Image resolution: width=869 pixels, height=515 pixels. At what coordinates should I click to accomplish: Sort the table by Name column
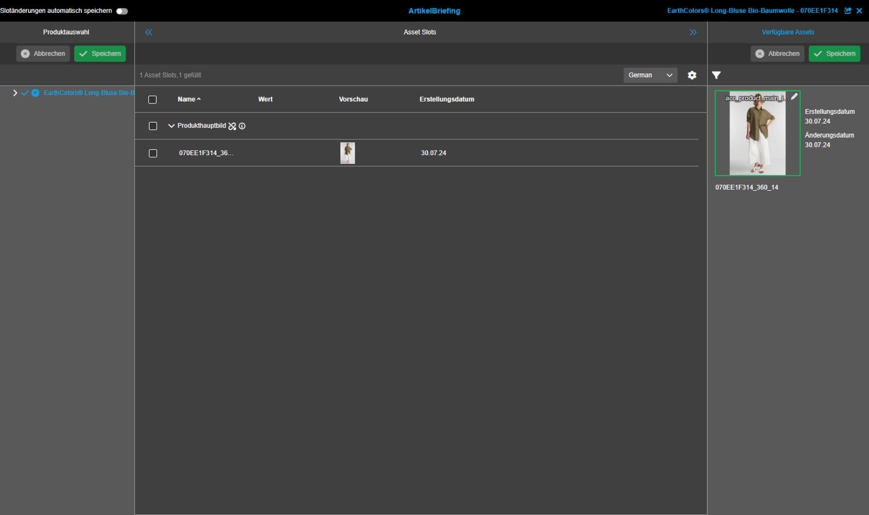coord(187,99)
